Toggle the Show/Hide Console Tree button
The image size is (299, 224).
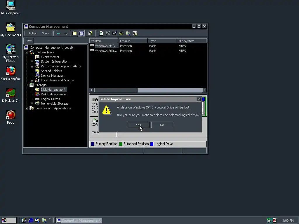point(81,33)
